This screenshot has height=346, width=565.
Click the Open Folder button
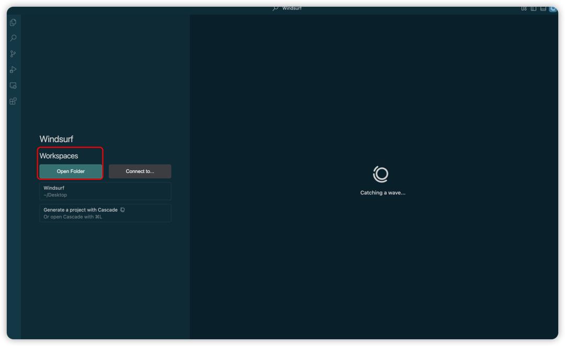pyautogui.click(x=71, y=171)
